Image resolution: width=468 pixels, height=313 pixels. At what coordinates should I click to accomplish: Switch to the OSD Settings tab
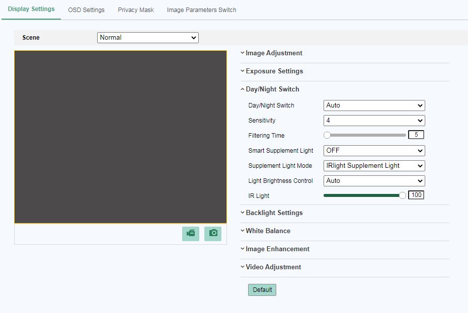[86, 10]
